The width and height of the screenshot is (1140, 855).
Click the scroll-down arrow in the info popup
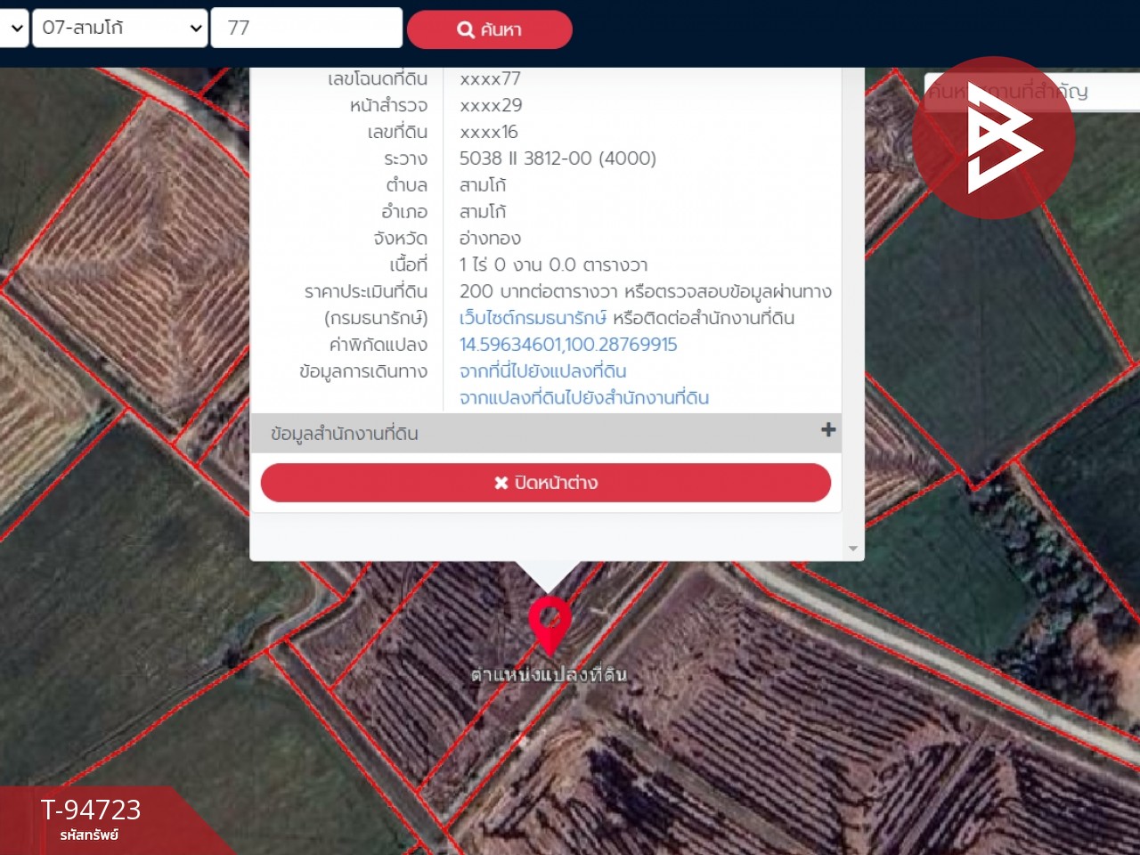[x=853, y=549]
